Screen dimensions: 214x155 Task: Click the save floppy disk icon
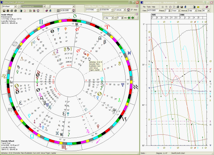[4, 11]
